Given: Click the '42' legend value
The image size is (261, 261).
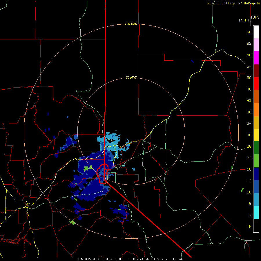Looking at the screenshot, I should 249,101.
